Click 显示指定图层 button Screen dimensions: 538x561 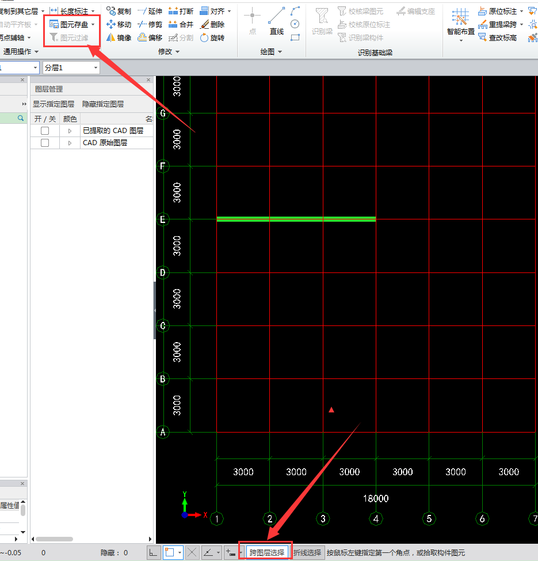pyautogui.click(x=54, y=104)
